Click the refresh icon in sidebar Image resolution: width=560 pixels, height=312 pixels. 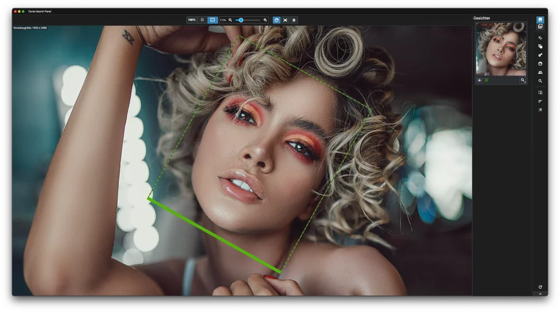(x=540, y=287)
